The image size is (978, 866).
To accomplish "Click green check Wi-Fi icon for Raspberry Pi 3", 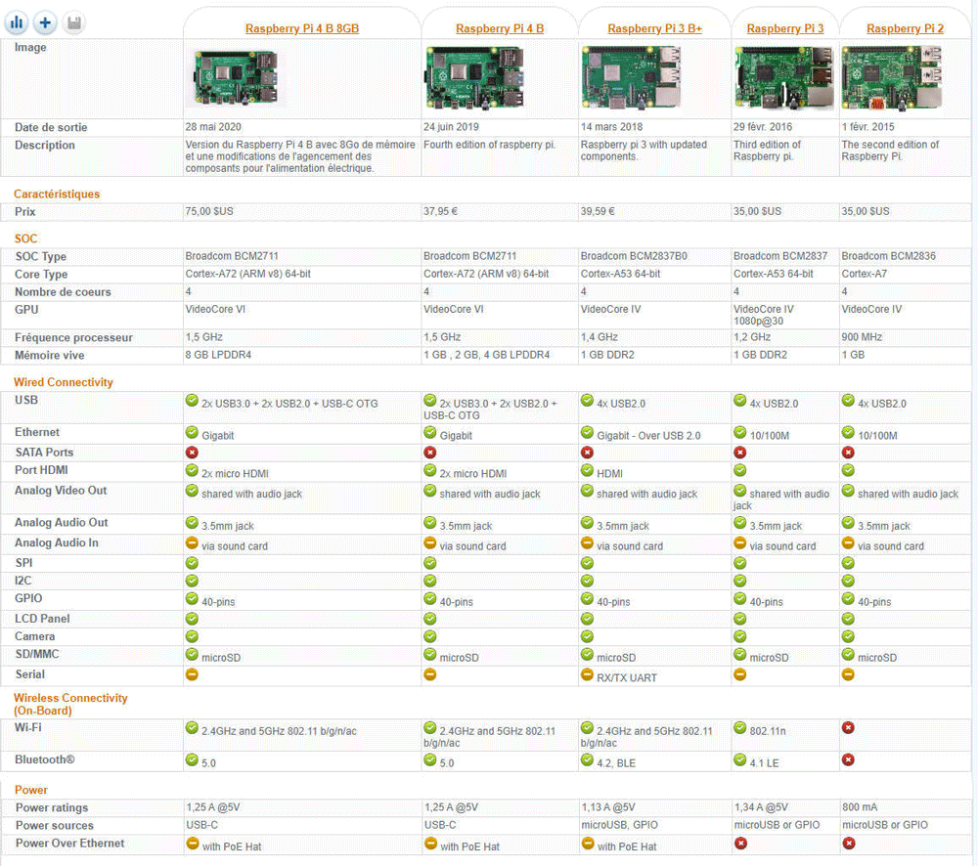I will click(740, 727).
